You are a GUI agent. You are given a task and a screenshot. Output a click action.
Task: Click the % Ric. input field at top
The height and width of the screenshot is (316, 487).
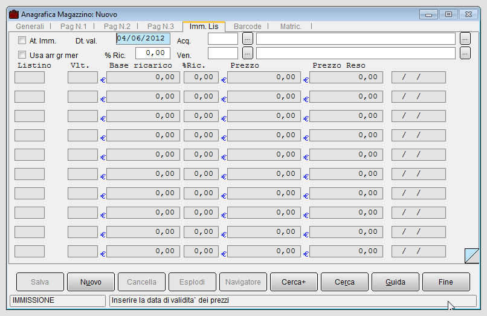[153, 53]
